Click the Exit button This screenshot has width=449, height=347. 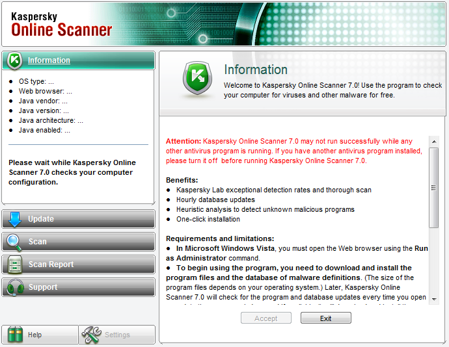point(326,318)
